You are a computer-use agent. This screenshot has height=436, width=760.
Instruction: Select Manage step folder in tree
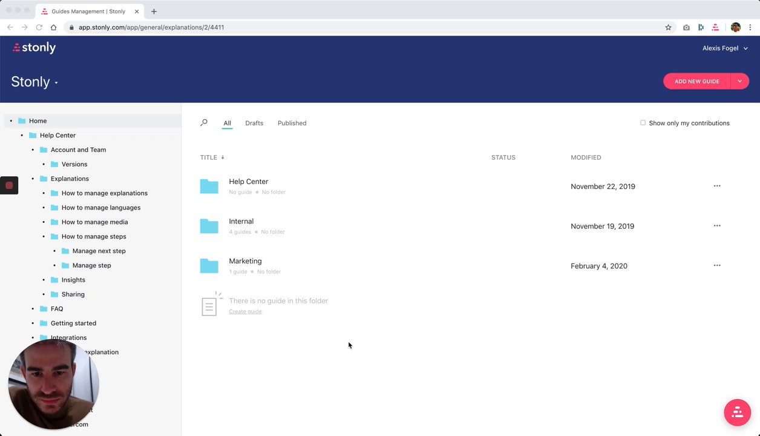[x=92, y=265]
